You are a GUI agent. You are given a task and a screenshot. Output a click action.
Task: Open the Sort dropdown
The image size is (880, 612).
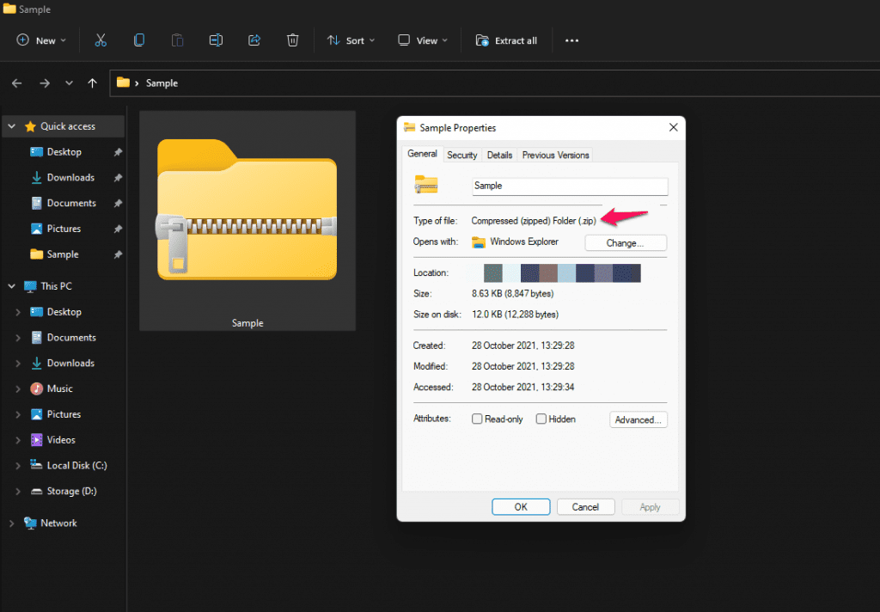[351, 40]
